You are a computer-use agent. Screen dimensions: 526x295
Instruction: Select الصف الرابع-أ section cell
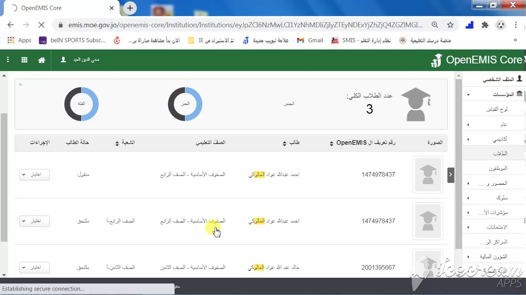[120, 221]
